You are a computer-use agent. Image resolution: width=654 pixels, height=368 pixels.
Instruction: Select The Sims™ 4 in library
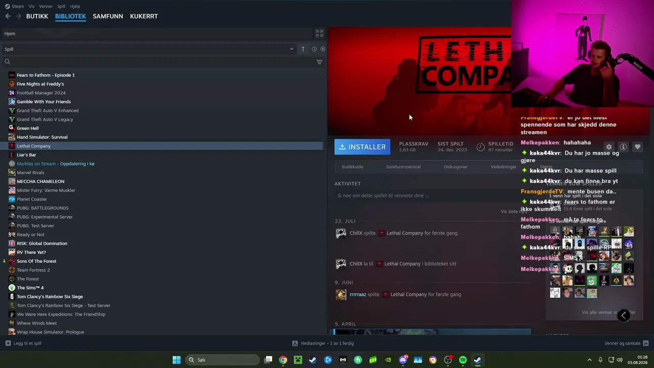pos(30,288)
